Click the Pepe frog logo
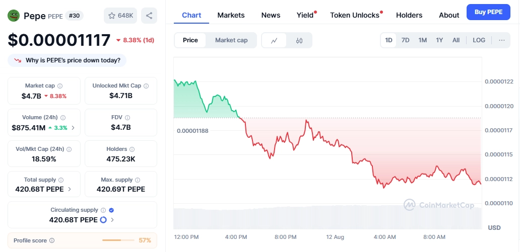Viewport: 520px width, 252px height. pos(14,15)
